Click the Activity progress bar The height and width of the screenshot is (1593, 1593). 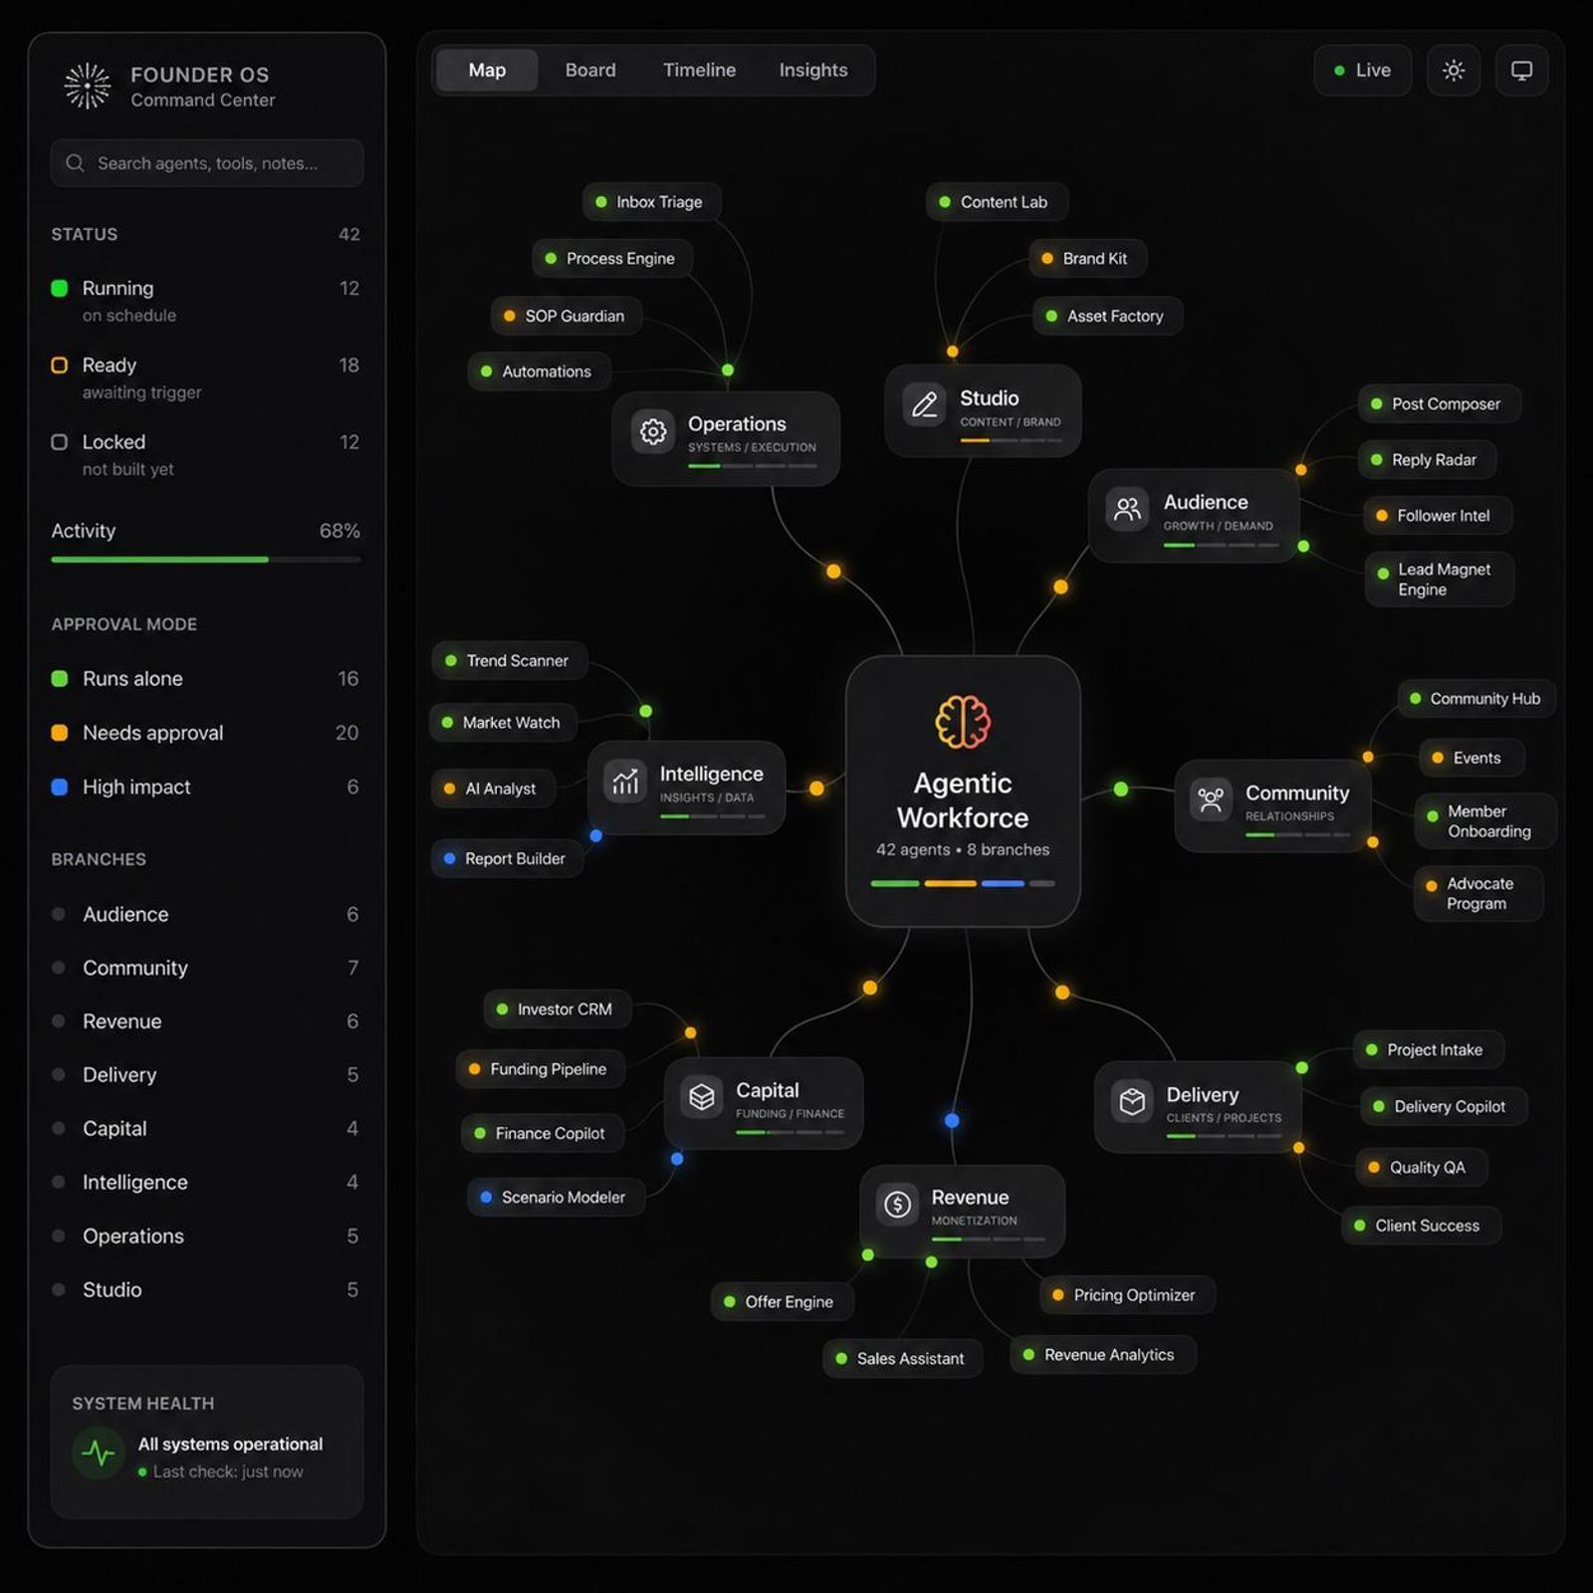tap(206, 560)
